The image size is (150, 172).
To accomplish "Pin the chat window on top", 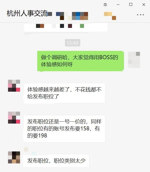I will tap(105, 5).
